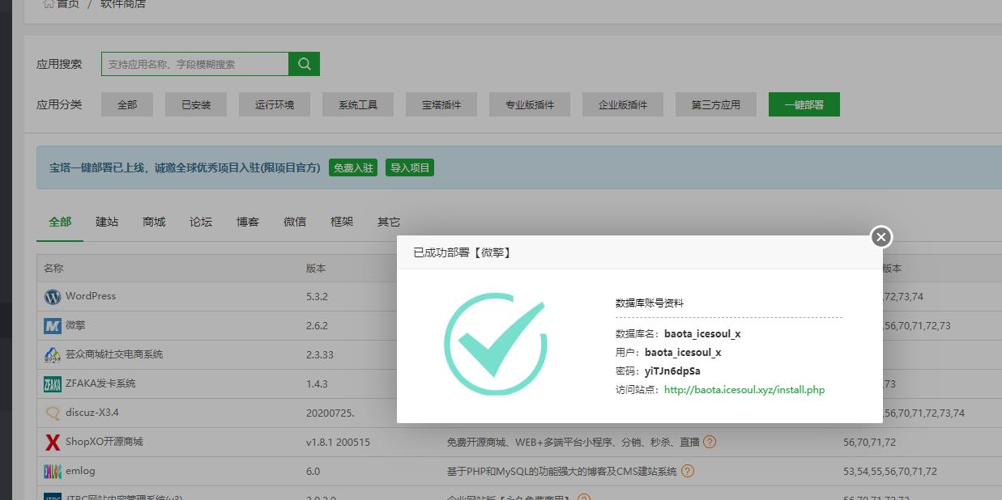Screen dimensions: 1002x500
Task: Focus the 应用搜索 search field
Action: (x=195, y=64)
